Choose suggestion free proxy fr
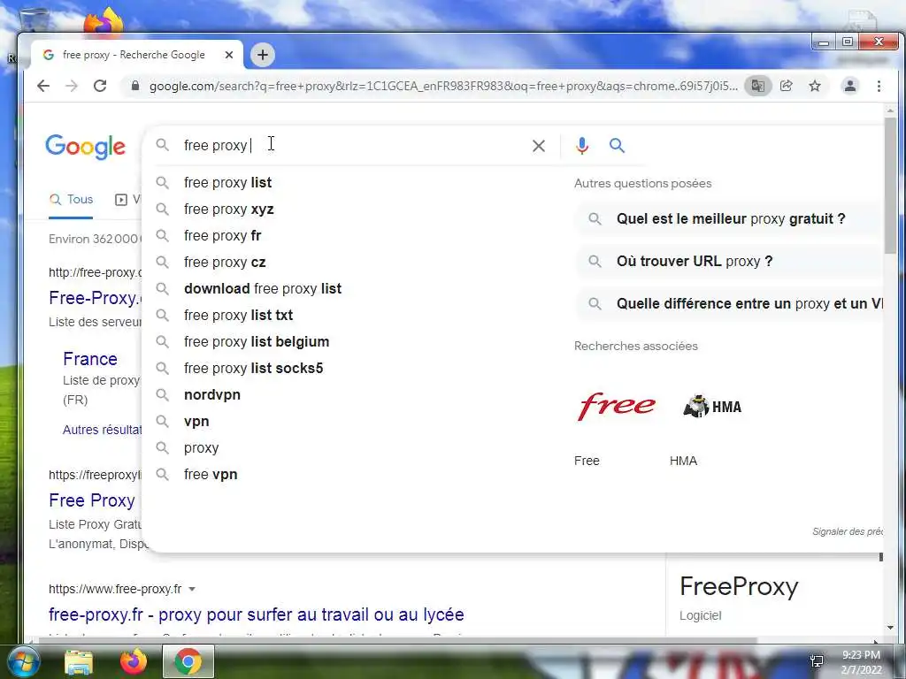This screenshot has width=906, height=679. coord(222,235)
